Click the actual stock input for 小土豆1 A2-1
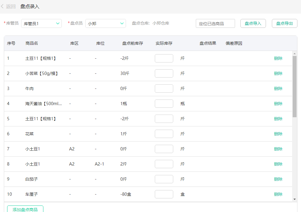301x212 pixels. pos(164,164)
